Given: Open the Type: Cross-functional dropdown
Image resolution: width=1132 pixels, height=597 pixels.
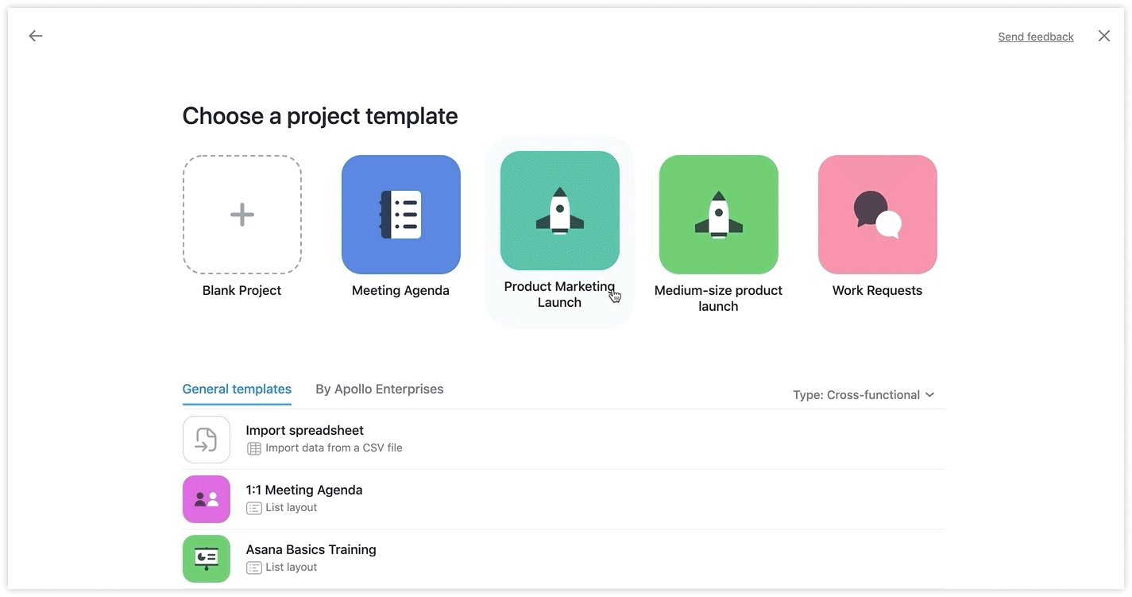Looking at the screenshot, I should (x=863, y=395).
